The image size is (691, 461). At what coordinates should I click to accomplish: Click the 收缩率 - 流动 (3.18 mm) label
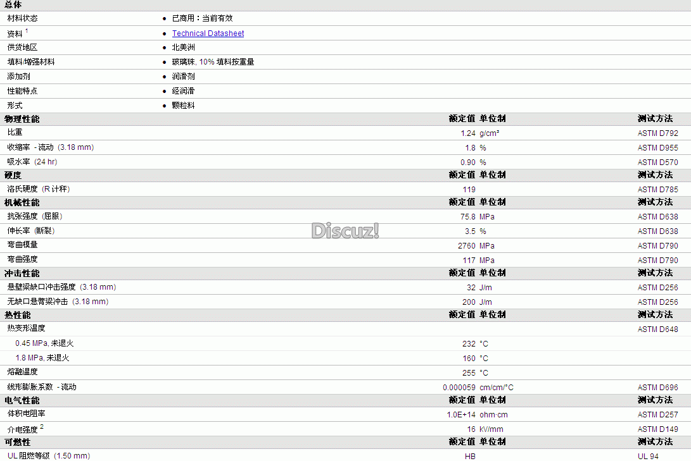[51, 147]
